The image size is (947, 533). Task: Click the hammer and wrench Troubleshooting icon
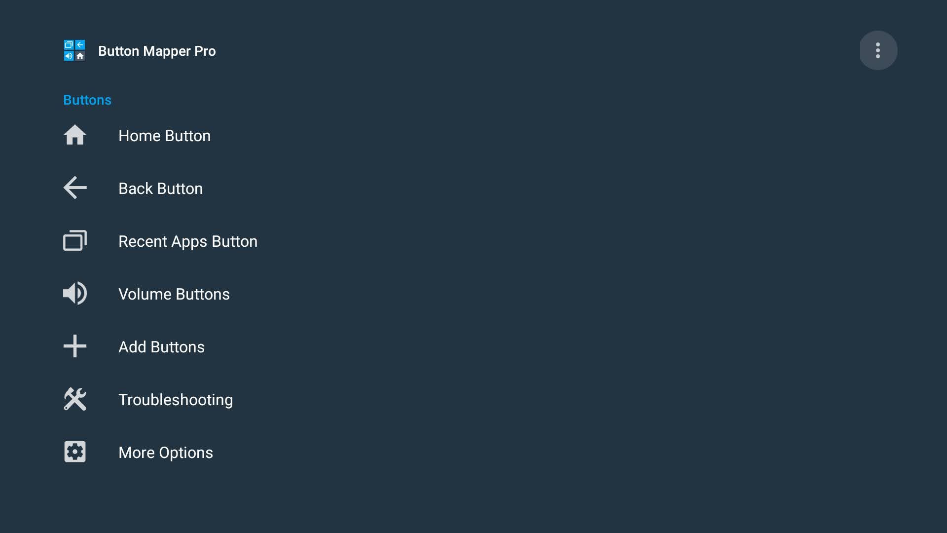[75, 399]
